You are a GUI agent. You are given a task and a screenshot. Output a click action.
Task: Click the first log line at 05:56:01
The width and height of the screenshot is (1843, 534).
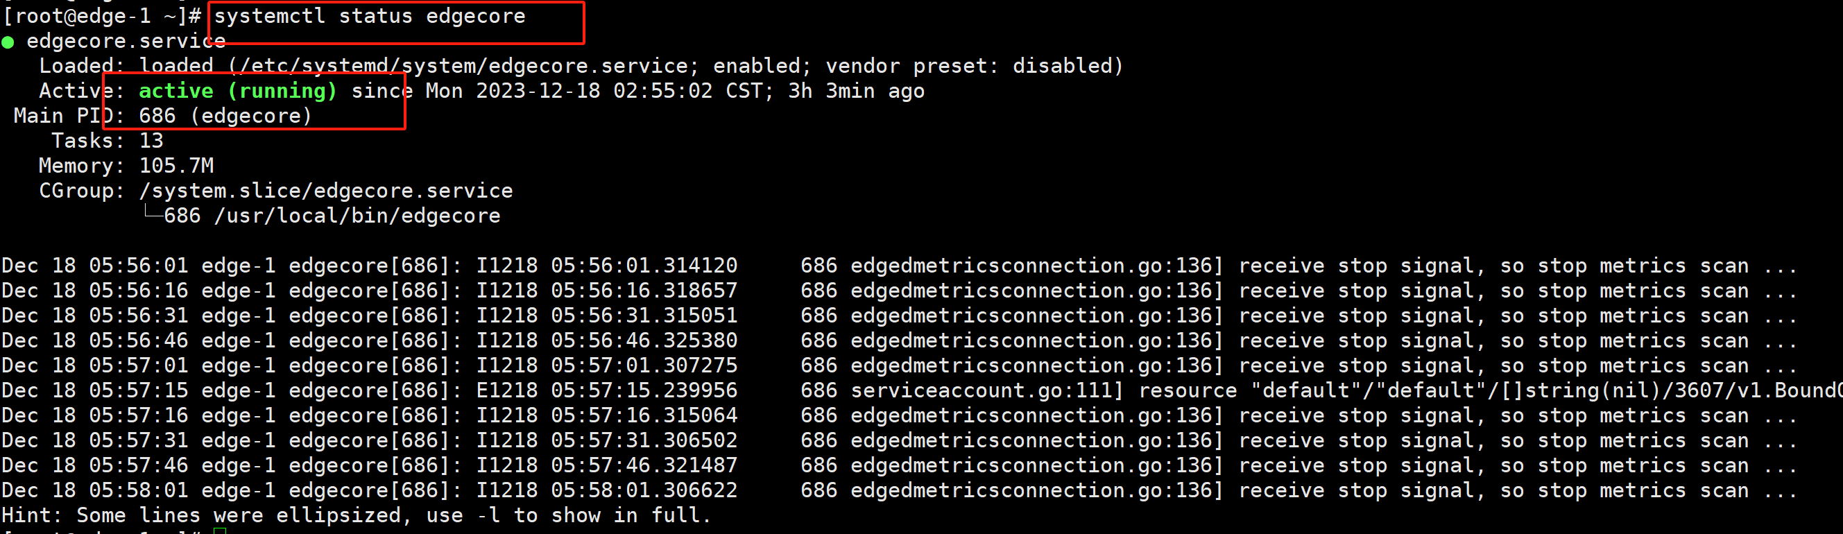pos(898,266)
